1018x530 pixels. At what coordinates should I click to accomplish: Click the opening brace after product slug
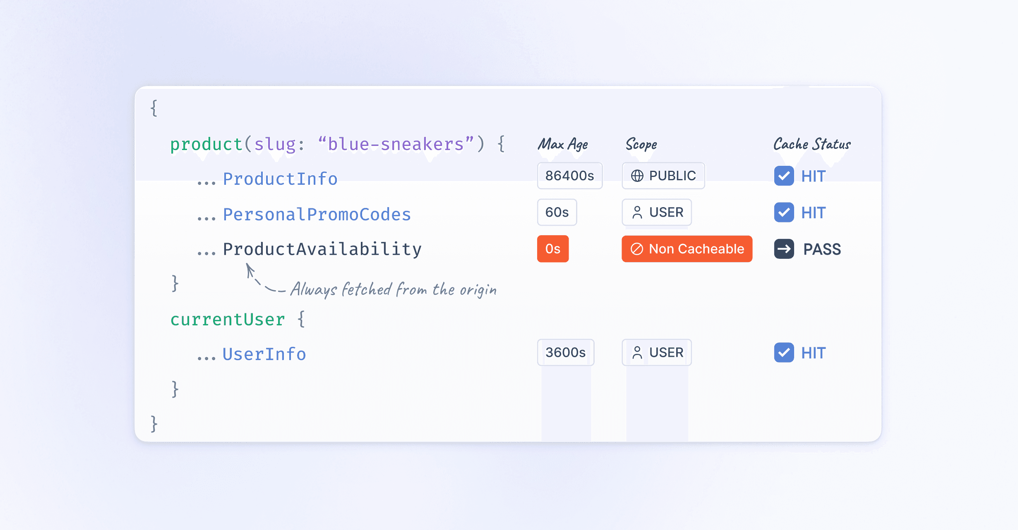[x=501, y=144]
